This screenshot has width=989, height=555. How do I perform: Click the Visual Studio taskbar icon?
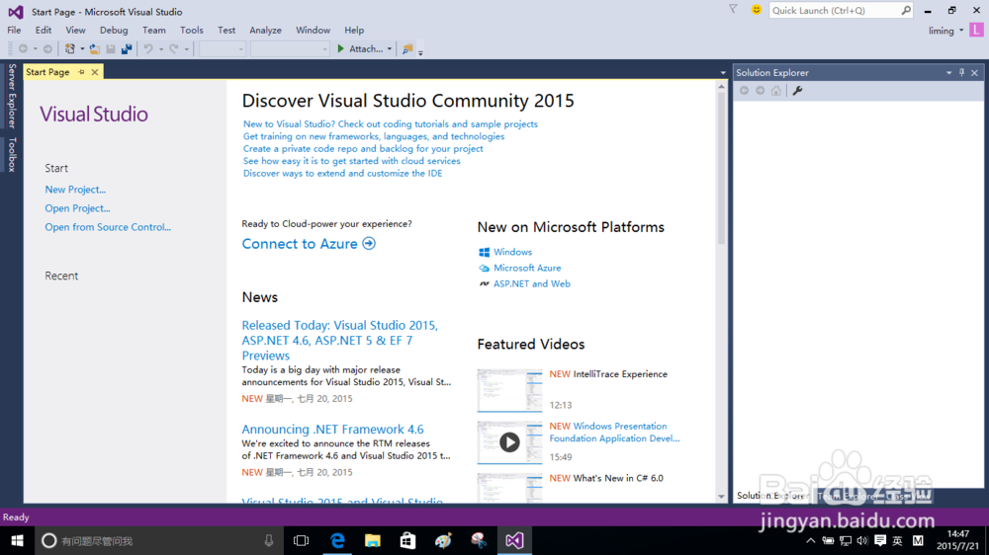pos(514,540)
